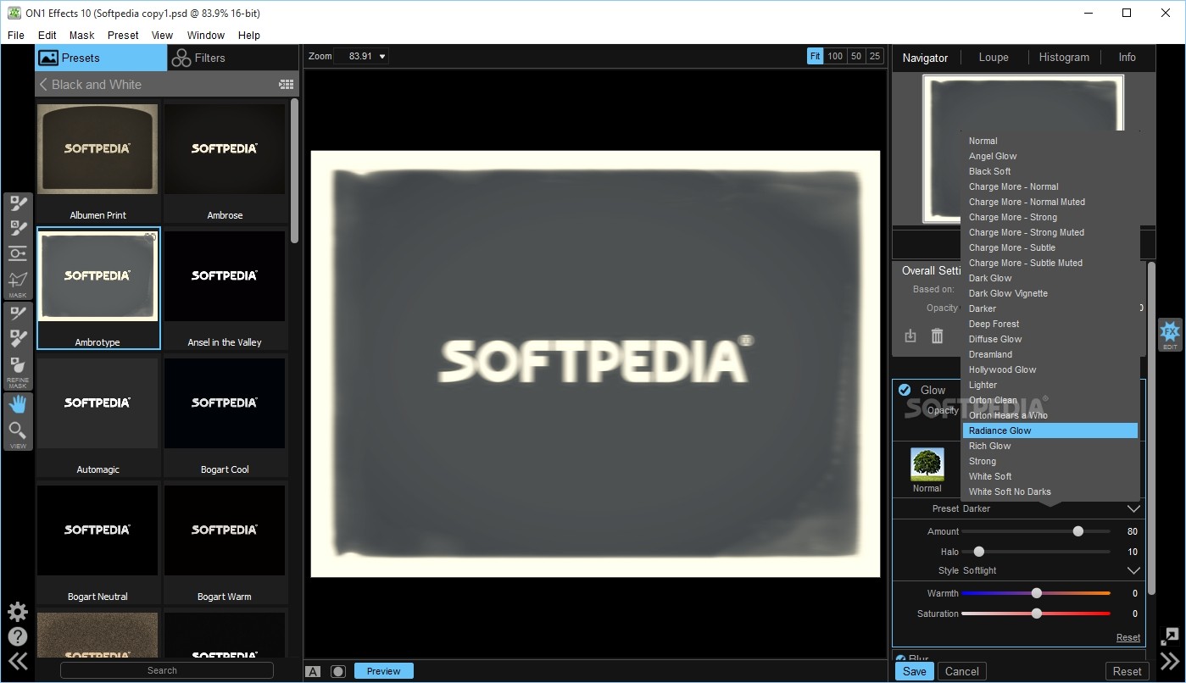Adjust the Warmth color slider
1186x683 pixels.
(1036, 593)
